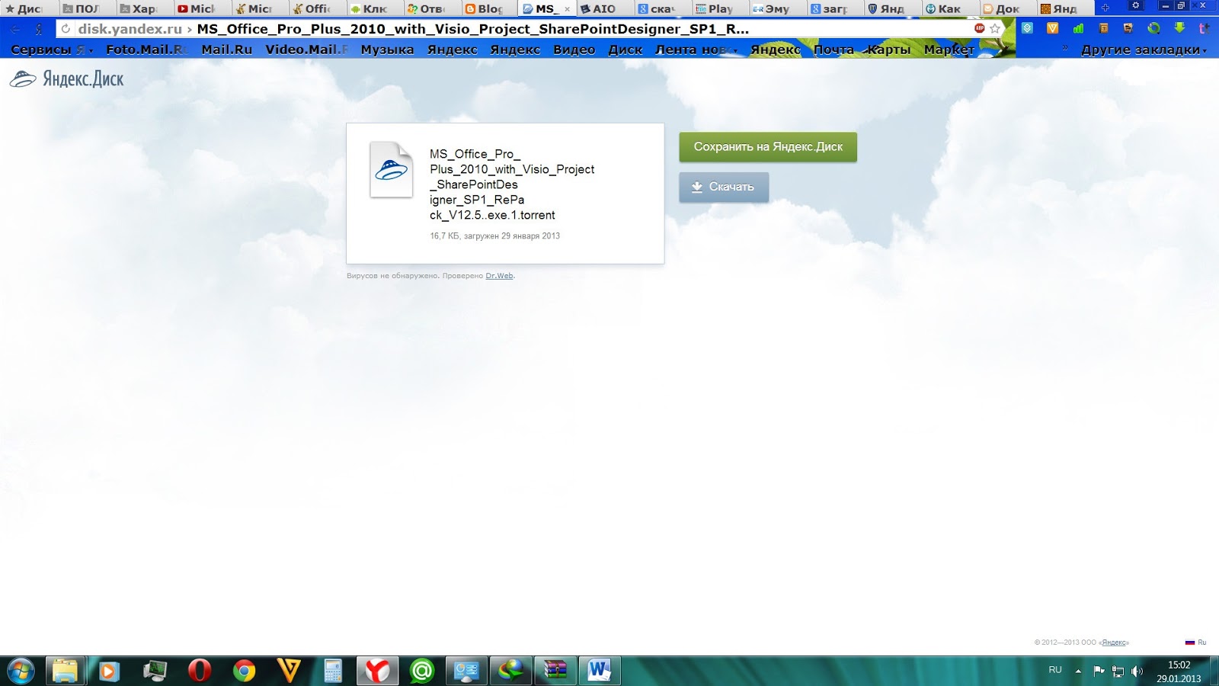This screenshot has width=1219, height=686.
Task: Switch to Yandex Browser taskbar icon
Action: tap(377, 671)
